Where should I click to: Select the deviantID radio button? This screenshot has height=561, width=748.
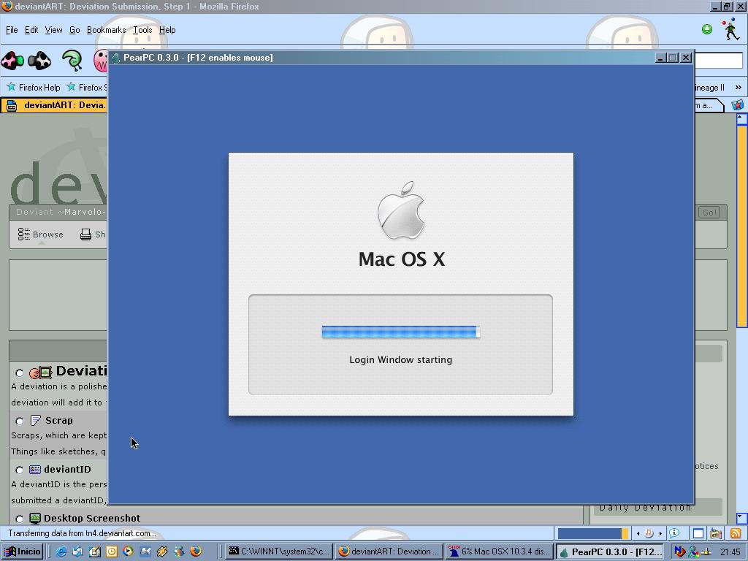(x=19, y=470)
